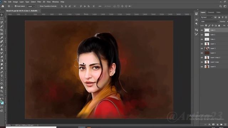Enable Show Transform Controls checkbox
228x128 pixels.
pyautogui.click(x=38, y=6)
